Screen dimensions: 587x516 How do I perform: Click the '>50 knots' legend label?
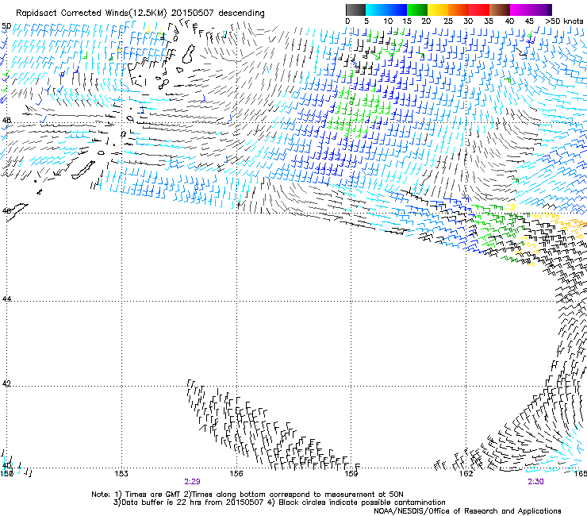(x=564, y=21)
